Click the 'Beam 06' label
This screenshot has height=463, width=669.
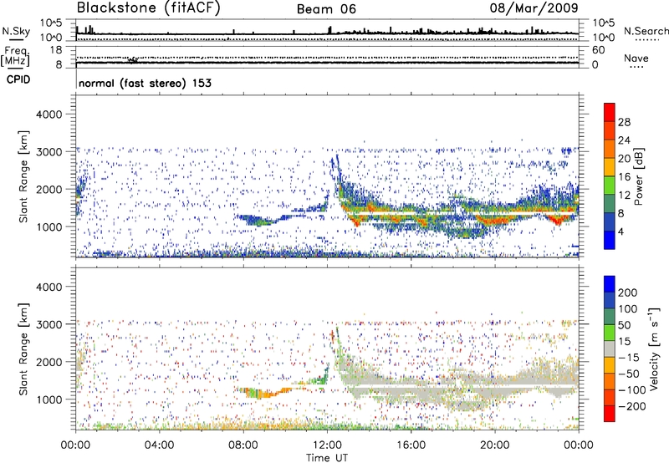point(326,9)
